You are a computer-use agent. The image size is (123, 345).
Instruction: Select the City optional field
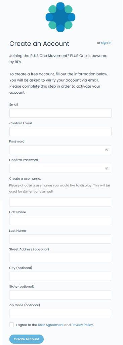tap(60, 276)
